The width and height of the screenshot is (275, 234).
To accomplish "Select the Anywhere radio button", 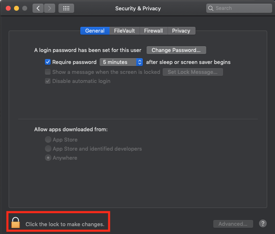I will (x=48, y=158).
